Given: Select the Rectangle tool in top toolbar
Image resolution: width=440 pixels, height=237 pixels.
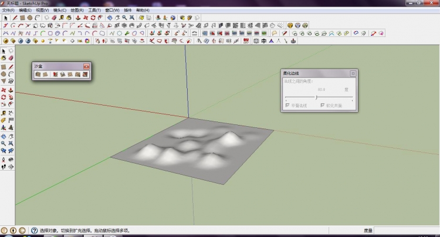Looking at the screenshot, I should click(22, 18).
